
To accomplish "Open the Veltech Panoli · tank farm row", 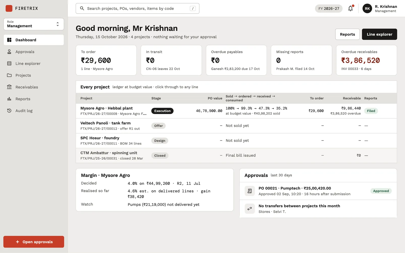I will (236, 126).
